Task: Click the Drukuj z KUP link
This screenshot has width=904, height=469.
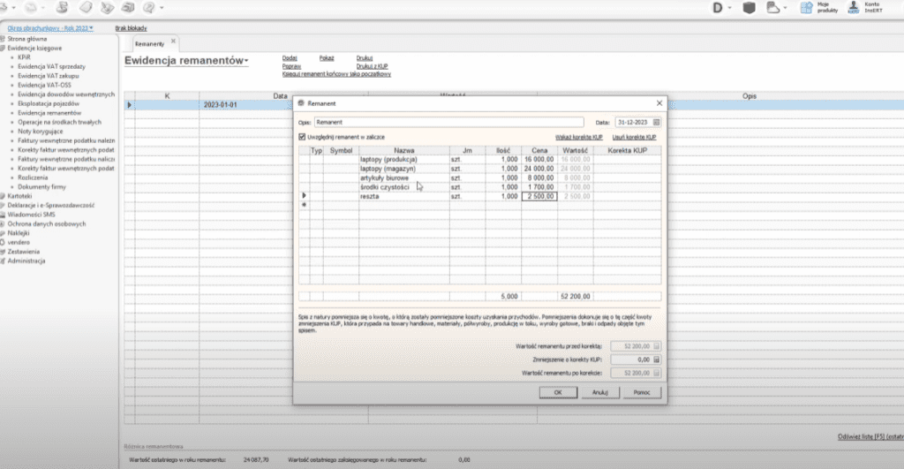Action: (372, 66)
